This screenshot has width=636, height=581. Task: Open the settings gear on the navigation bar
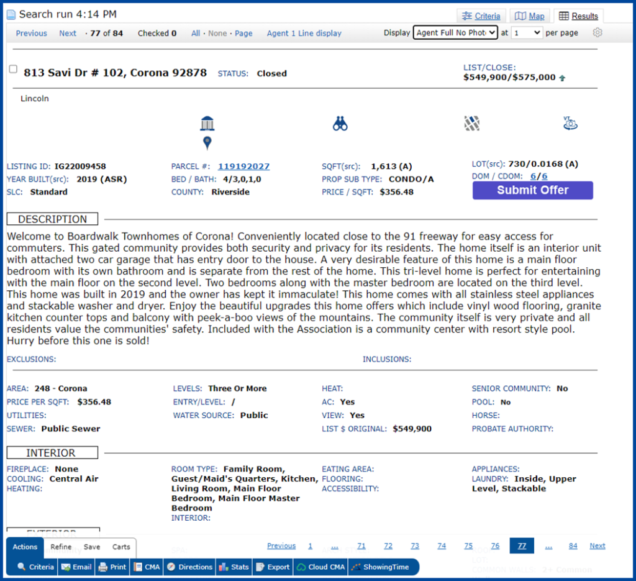[597, 33]
